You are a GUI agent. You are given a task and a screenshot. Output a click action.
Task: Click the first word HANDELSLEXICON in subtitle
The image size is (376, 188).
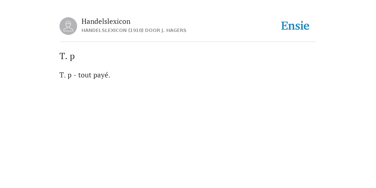[x=104, y=30]
